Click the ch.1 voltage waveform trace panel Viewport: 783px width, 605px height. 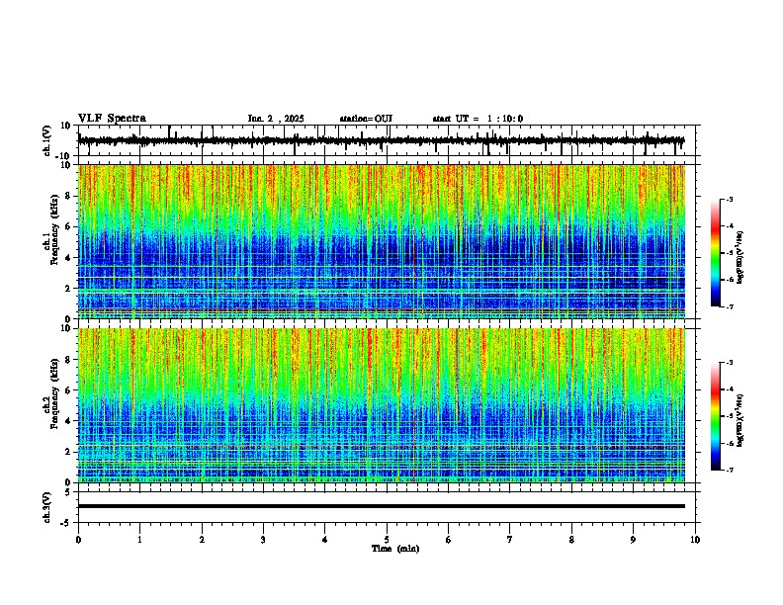[386, 140]
